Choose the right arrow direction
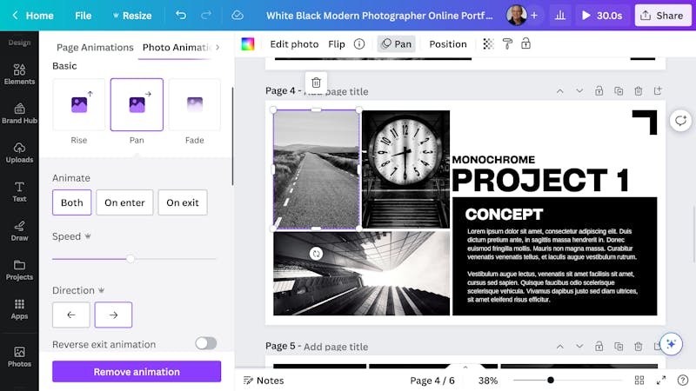The height and width of the screenshot is (391, 696). point(113,315)
